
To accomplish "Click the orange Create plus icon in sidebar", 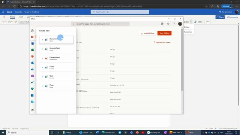I will pyautogui.click(x=32, y=37).
